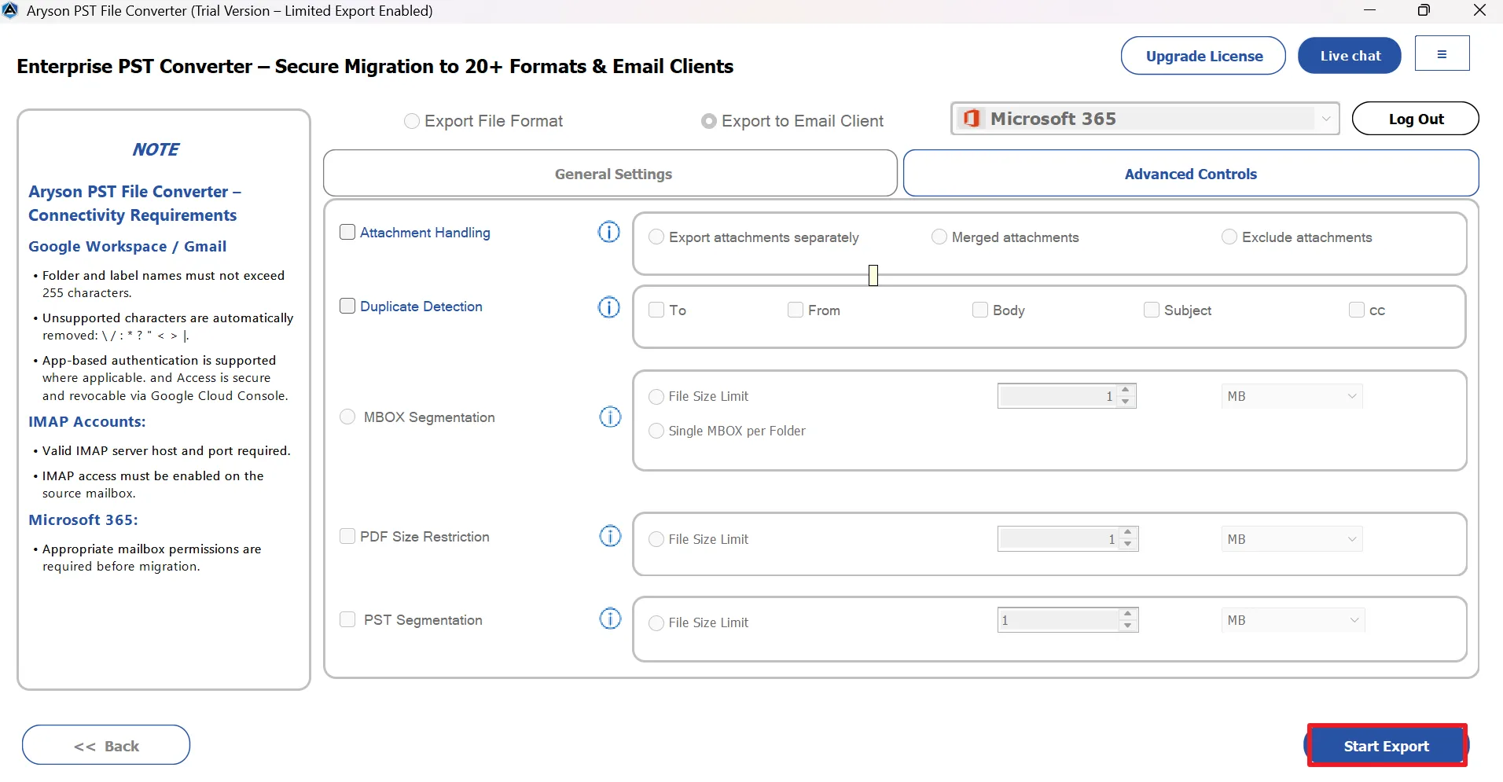Click the IMAP Accounts heading
The image size is (1503, 782).
(x=87, y=421)
